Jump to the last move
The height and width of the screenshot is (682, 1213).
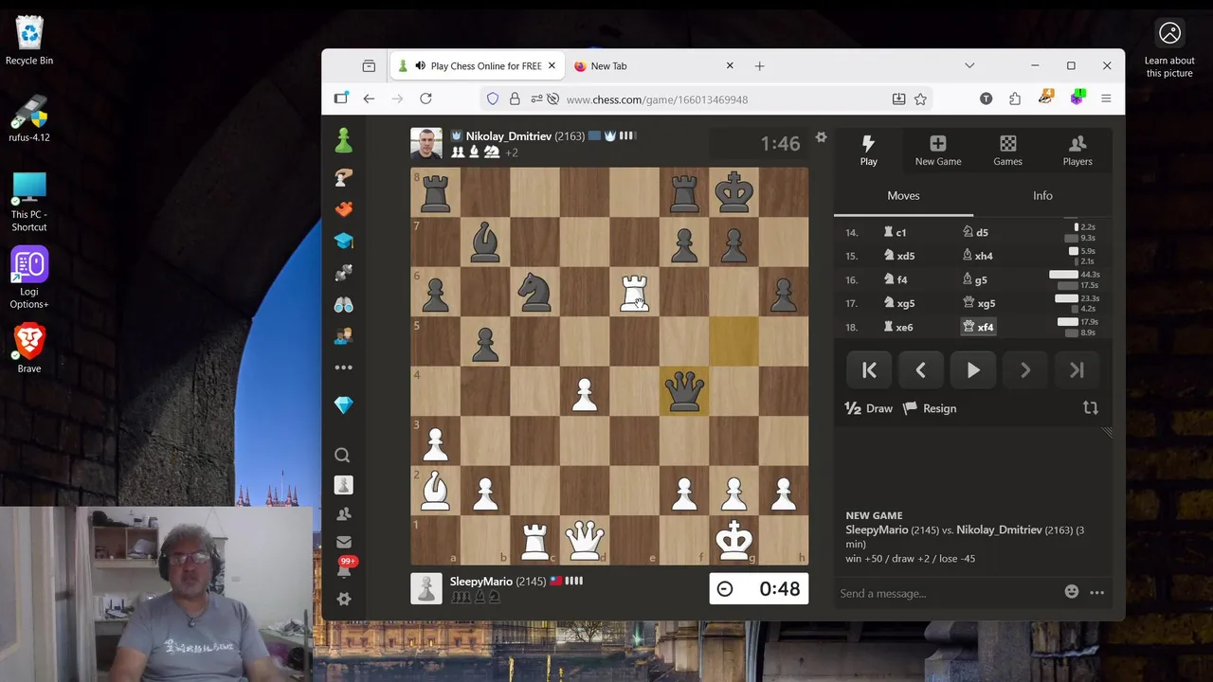[1077, 370]
